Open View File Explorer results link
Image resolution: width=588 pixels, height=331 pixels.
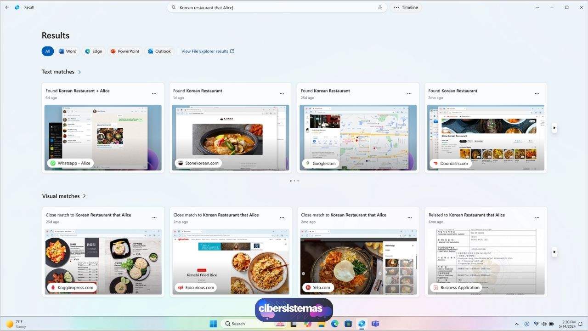click(x=208, y=51)
